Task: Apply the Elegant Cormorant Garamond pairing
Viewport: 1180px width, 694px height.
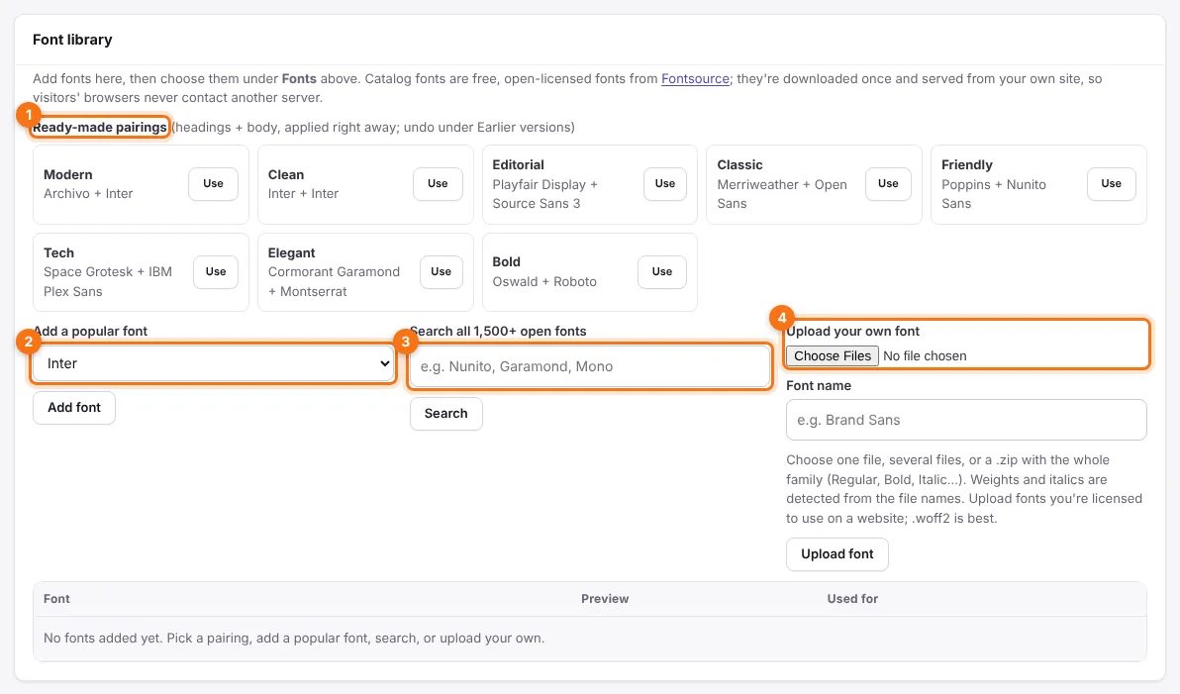Action: coord(441,271)
